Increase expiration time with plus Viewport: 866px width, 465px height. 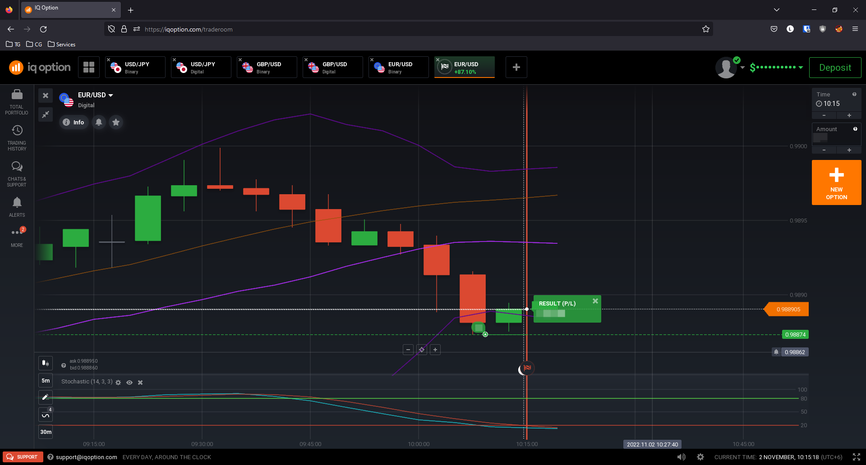tap(849, 115)
